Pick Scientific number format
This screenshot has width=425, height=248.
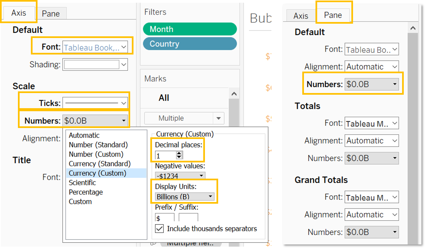tap(82, 183)
